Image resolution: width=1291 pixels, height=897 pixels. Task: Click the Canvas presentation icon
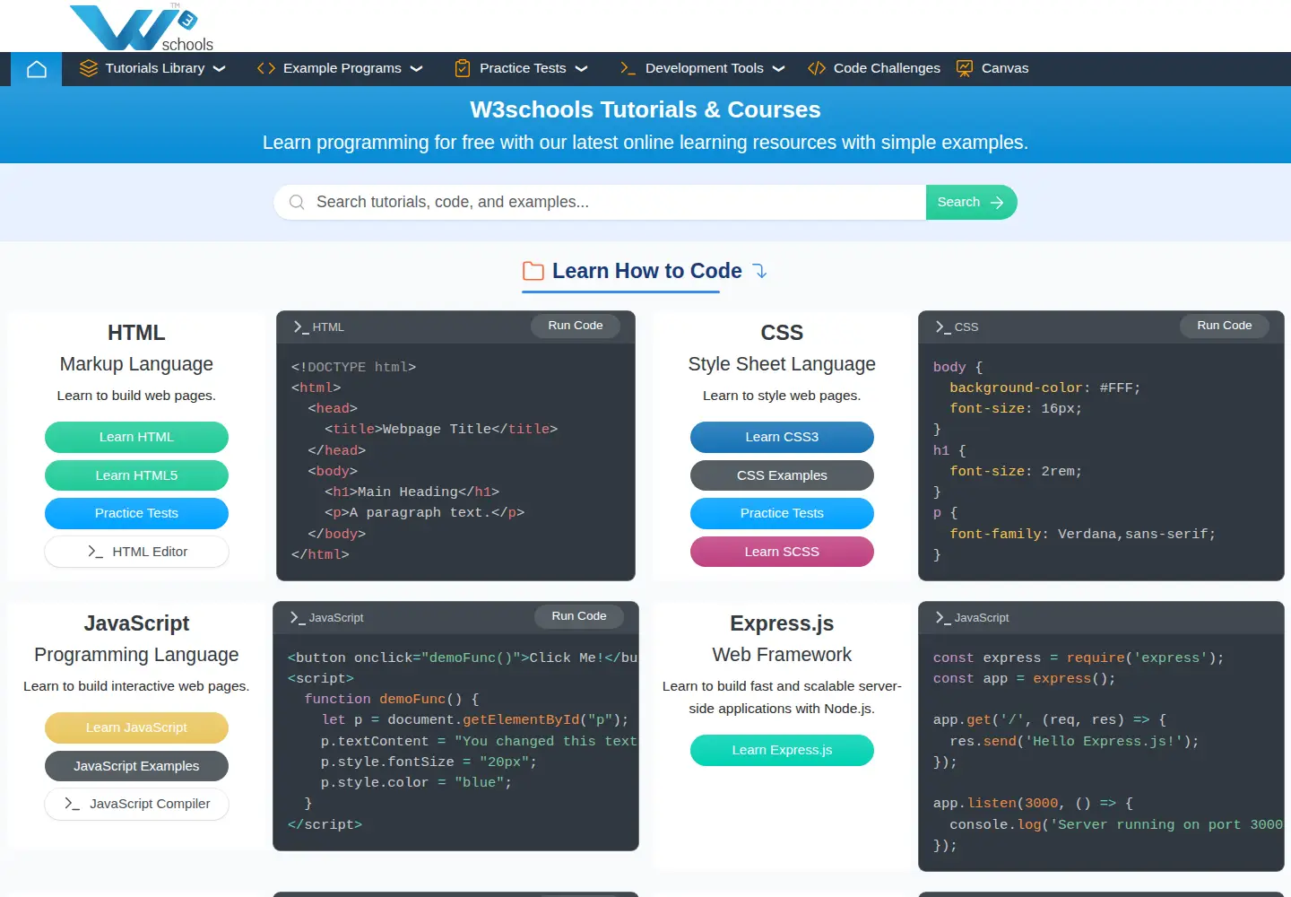tap(965, 68)
